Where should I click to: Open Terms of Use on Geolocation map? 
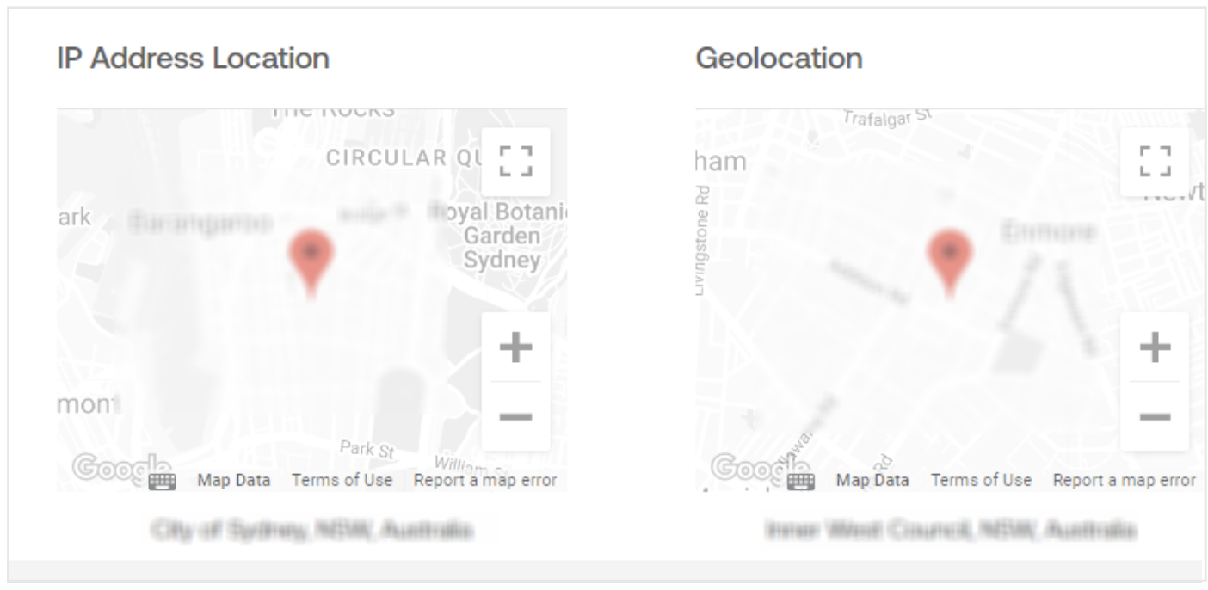coord(981,481)
